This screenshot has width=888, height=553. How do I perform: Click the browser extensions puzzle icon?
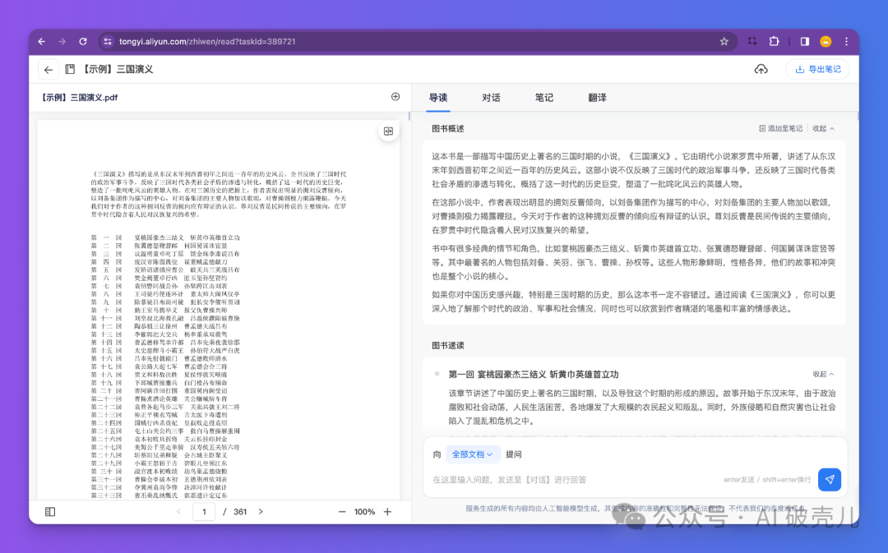point(774,39)
